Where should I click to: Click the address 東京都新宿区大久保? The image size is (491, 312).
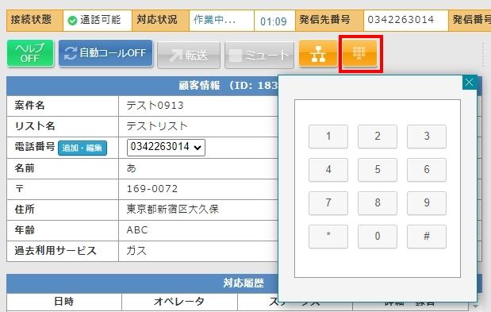tap(173, 210)
